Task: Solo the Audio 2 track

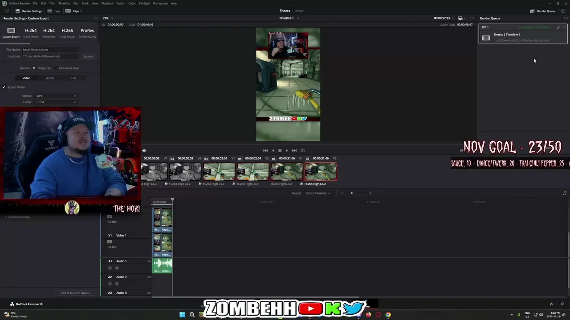Action: [110, 283]
